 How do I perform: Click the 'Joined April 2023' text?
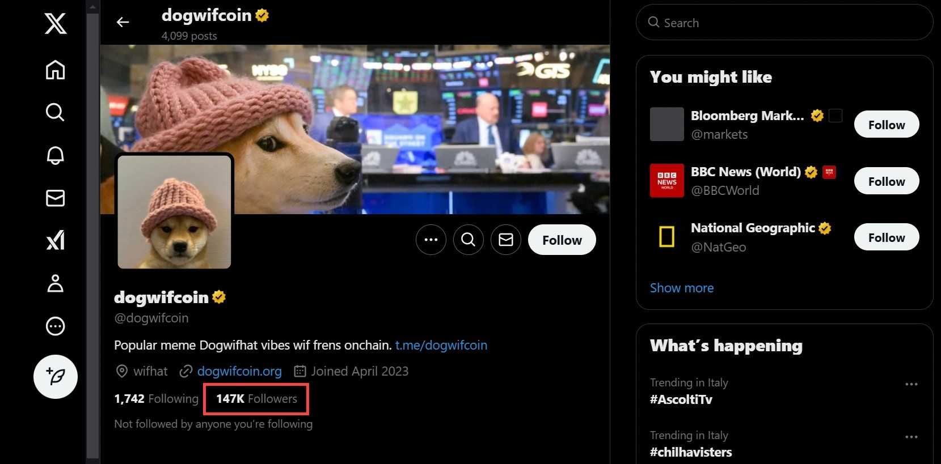360,371
